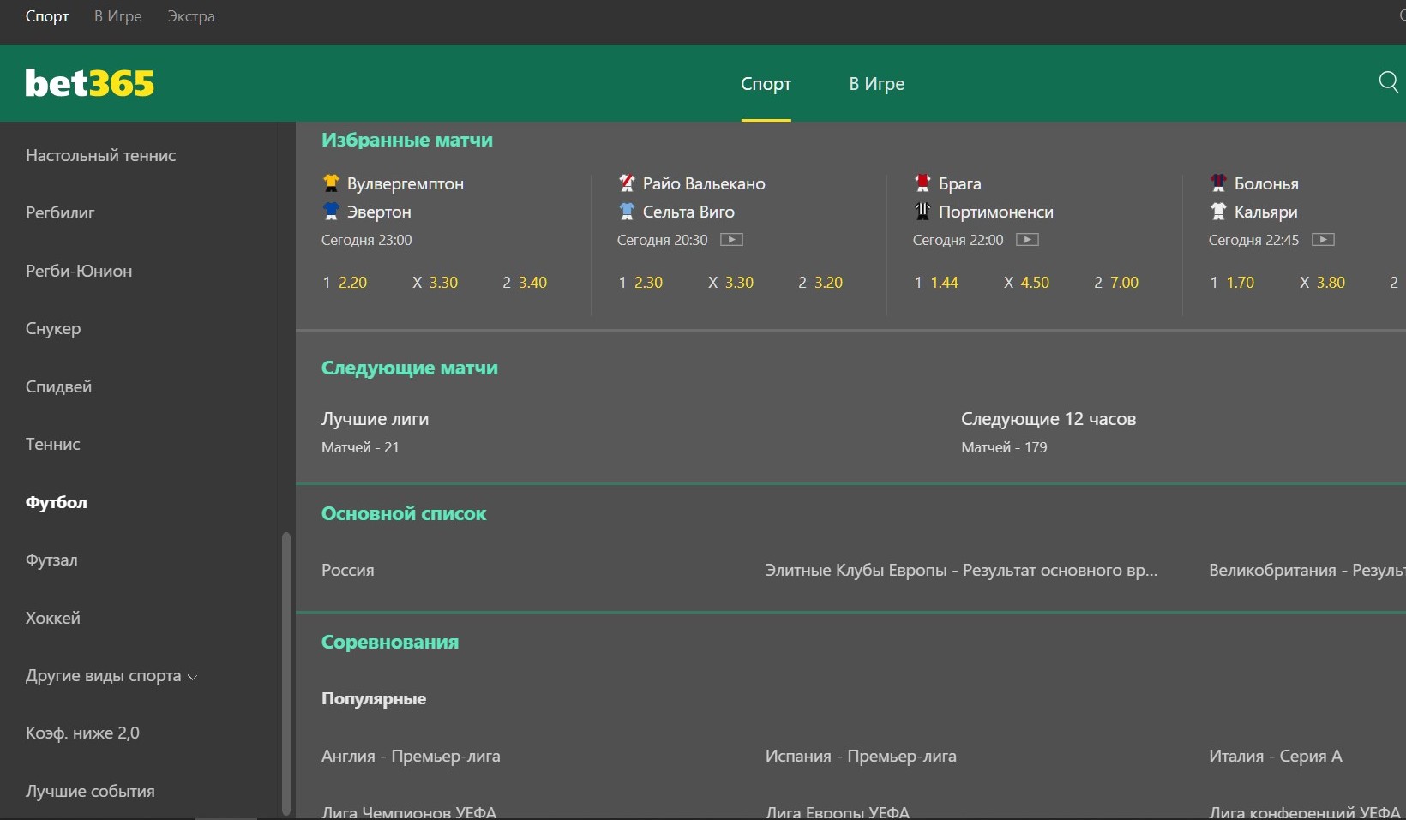Click the sidebar vertical scrollbar thumb
Viewport: 1406px width, 820px height.
[x=286, y=673]
